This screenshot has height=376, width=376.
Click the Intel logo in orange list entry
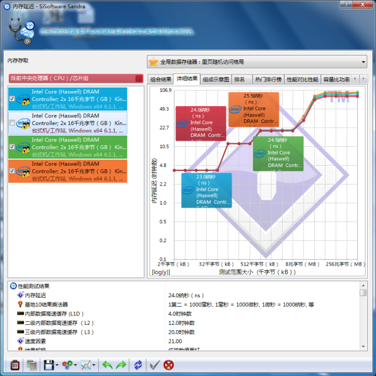23,171
